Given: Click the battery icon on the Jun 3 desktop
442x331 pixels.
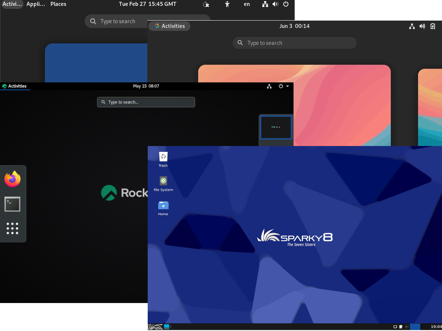Looking at the screenshot, I should [433, 26].
